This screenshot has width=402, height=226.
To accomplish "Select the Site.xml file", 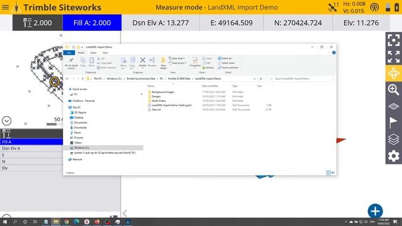I will [x=156, y=109].
